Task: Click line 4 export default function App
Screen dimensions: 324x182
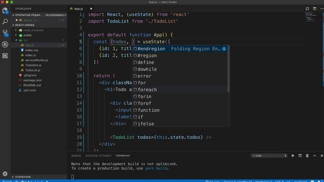Action: pos(131,35)
